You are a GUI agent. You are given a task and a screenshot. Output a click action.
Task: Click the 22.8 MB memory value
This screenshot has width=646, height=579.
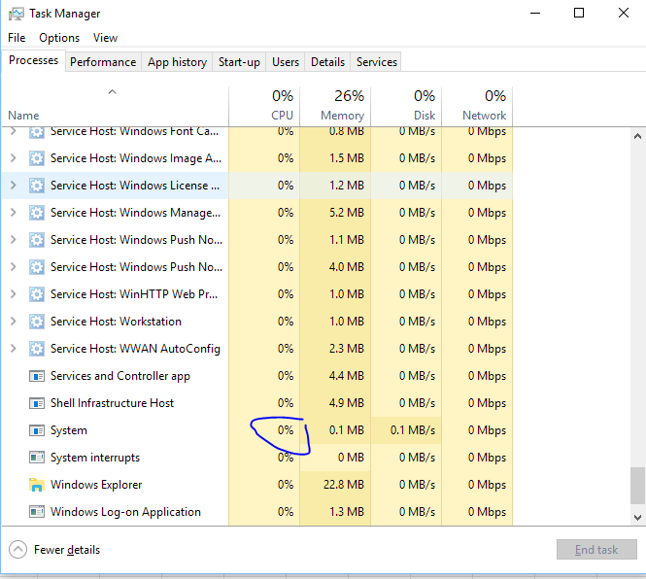coord(344,485)
